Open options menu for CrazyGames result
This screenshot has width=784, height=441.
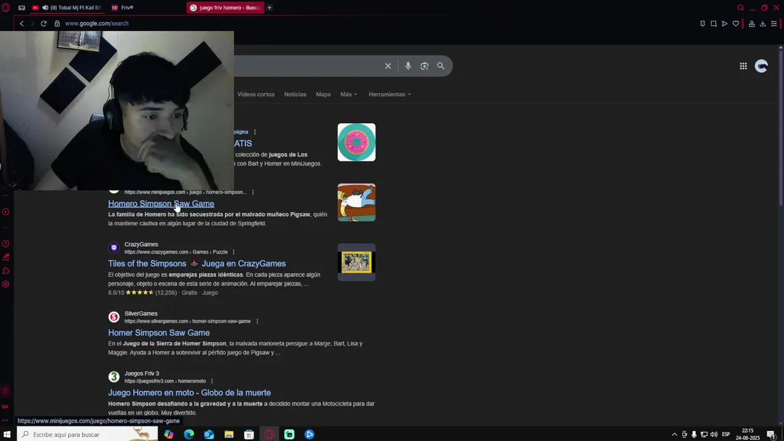click(x=233, y=252)
